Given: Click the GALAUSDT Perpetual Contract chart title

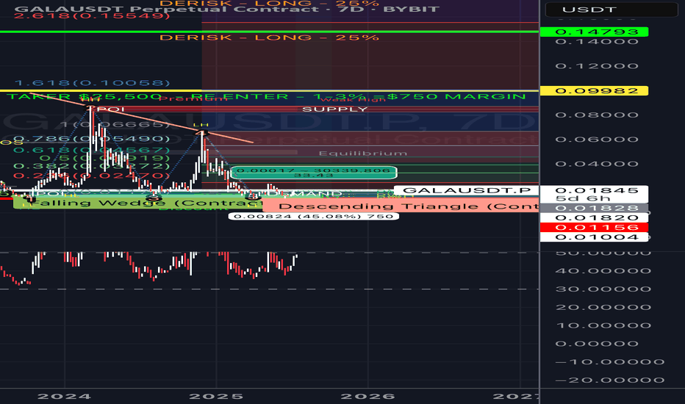Looking at the screenshot, I should 226,9.
